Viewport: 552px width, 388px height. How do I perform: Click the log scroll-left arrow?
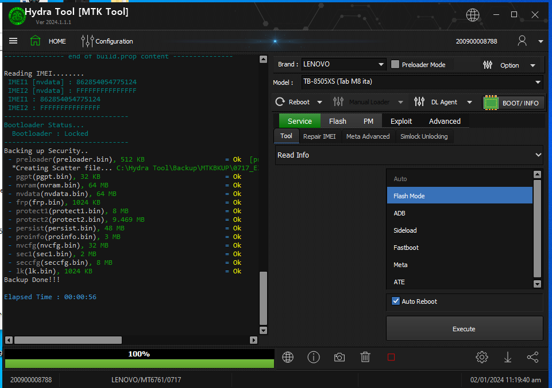9,340
